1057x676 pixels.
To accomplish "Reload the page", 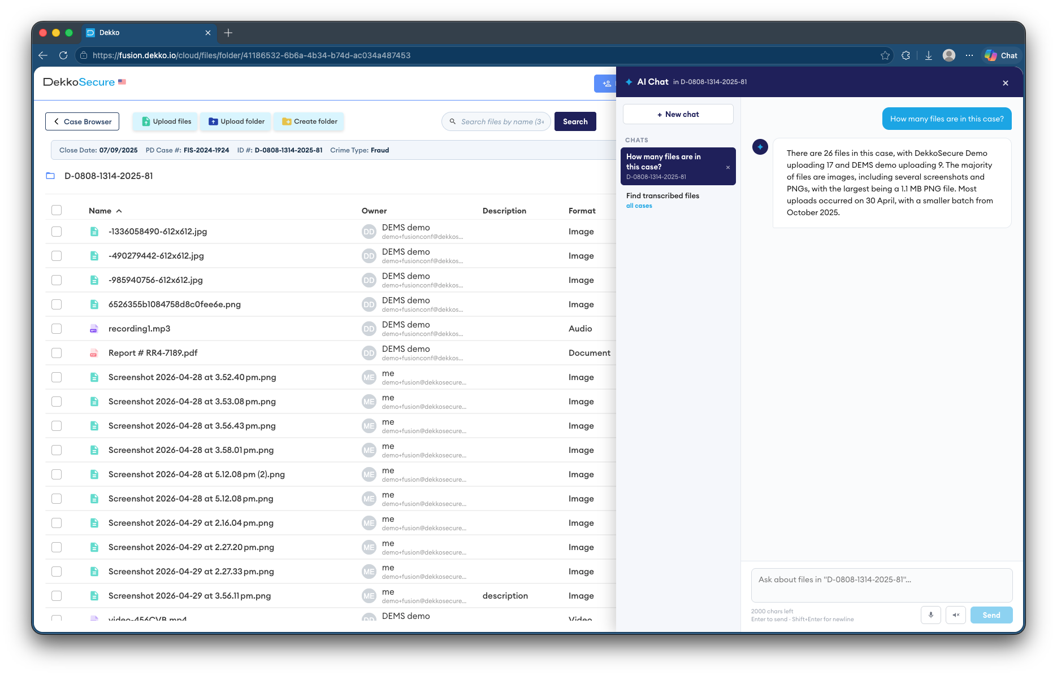I will tap(63, 55).
